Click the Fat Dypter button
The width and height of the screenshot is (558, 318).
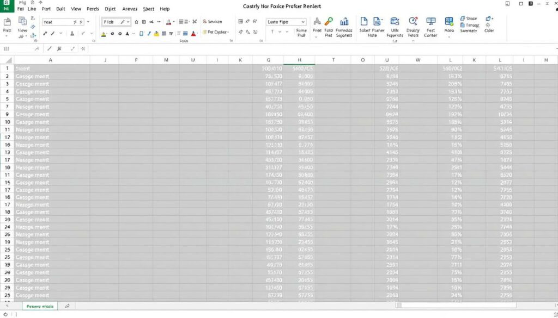tap(216, 32)
